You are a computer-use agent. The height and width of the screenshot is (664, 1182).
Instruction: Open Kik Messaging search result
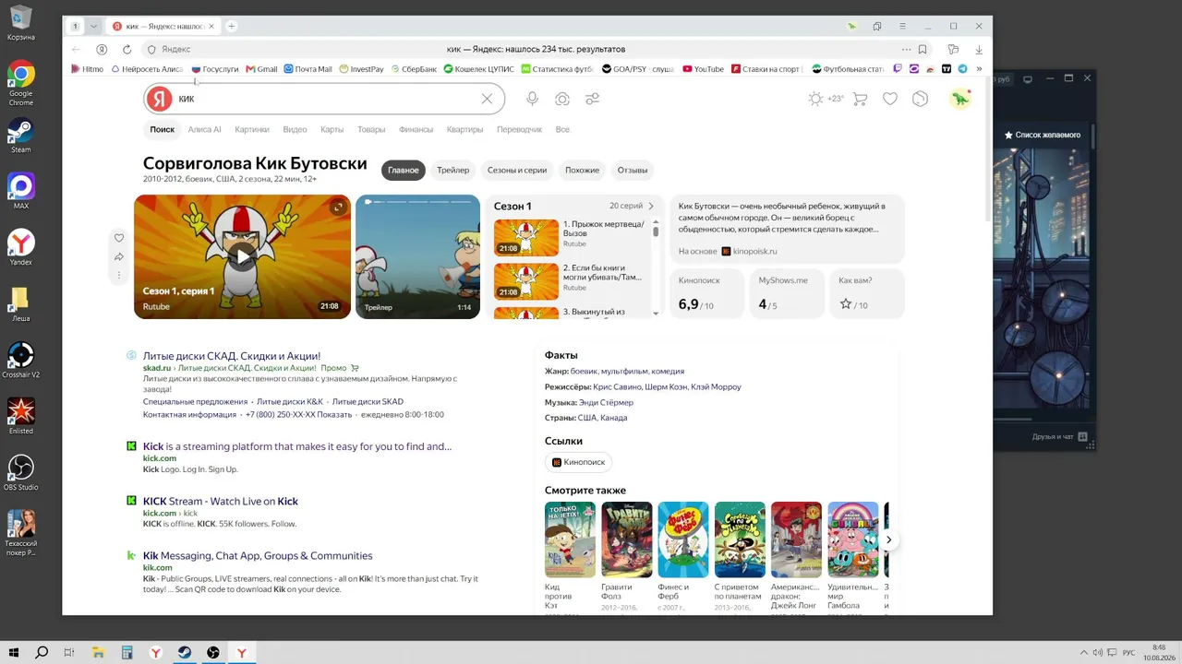[258, 555]
